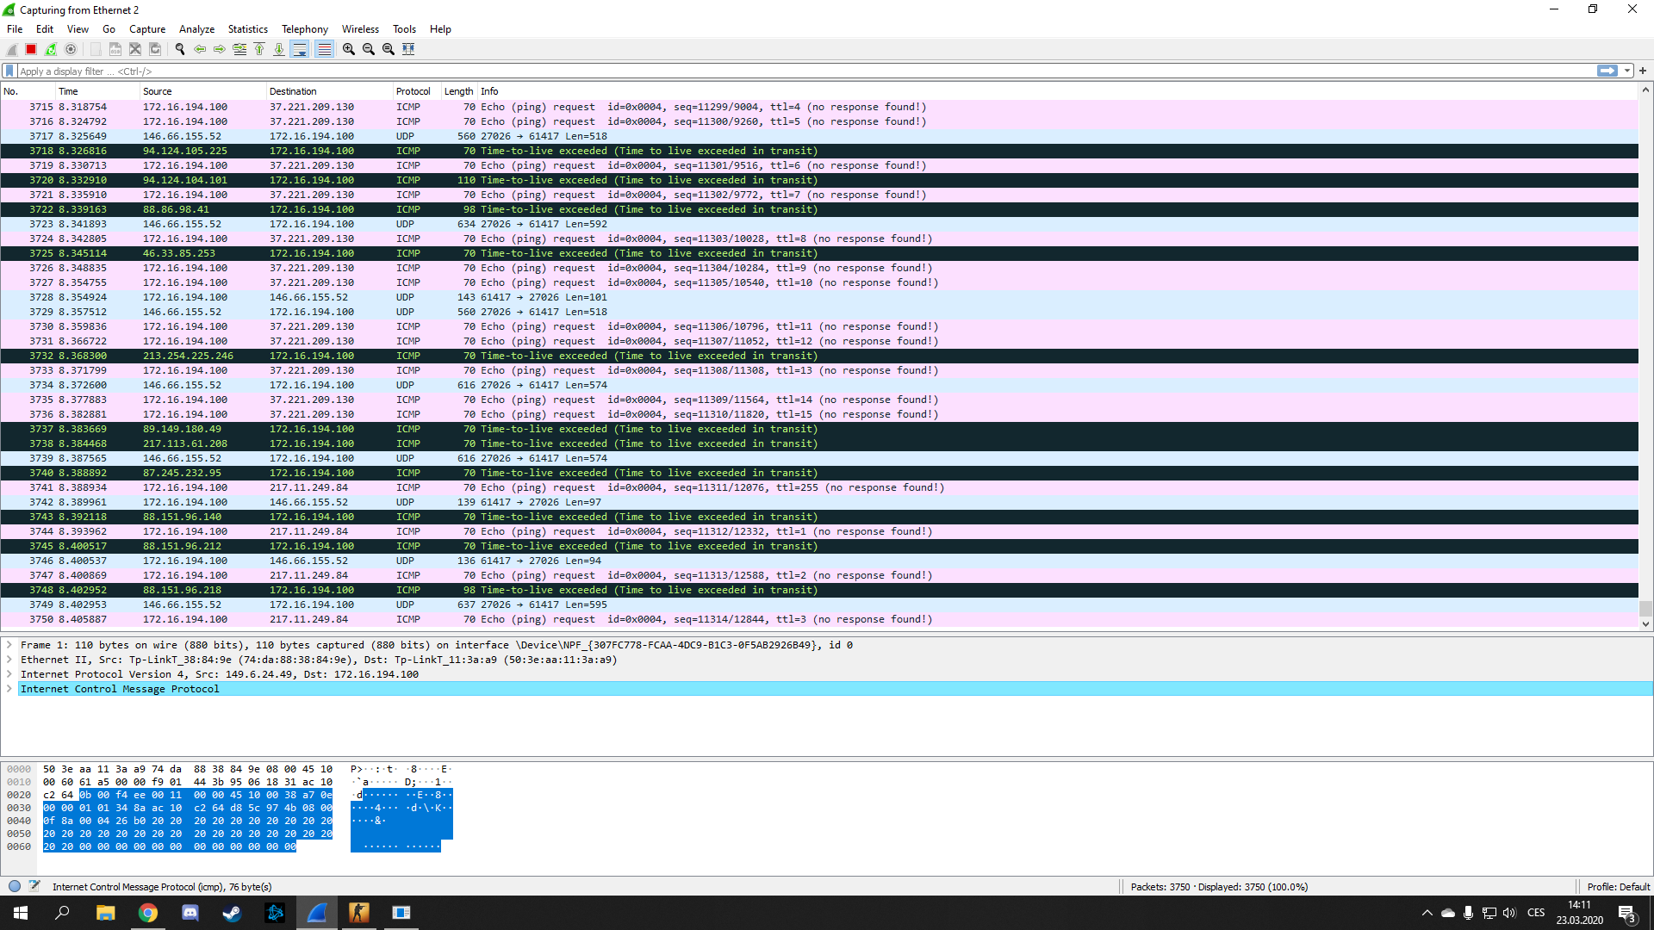Image resolution: width=1654 pixels, height=930 pixels.
Task: Zoom in the packet list text
Action: click(x=349, y=49)
